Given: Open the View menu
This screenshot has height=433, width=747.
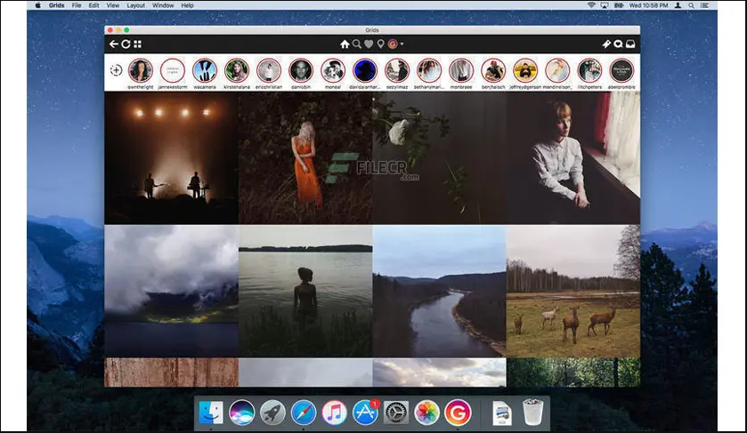Looking at the screenshot, I should (x=113, y=5).
